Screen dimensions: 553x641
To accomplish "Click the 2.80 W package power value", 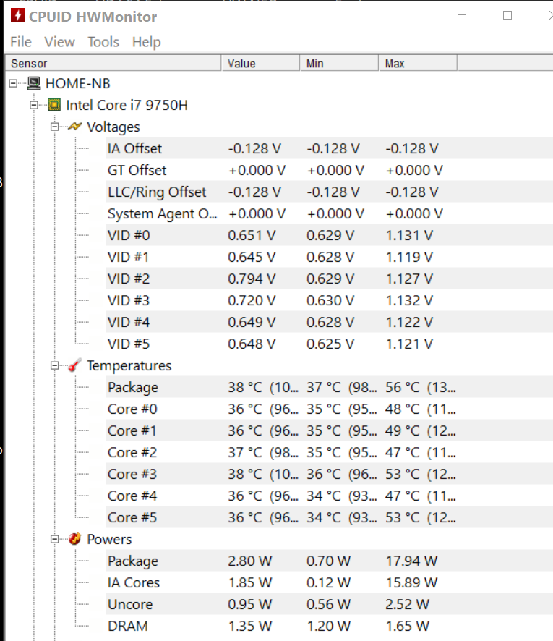I will coord(250,561).
